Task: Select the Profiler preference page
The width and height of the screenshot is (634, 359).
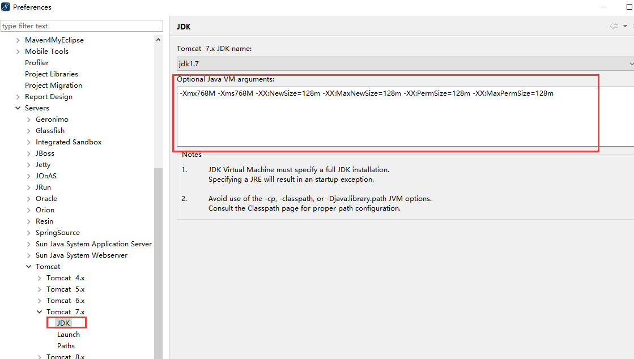Action: coord(37,63)
